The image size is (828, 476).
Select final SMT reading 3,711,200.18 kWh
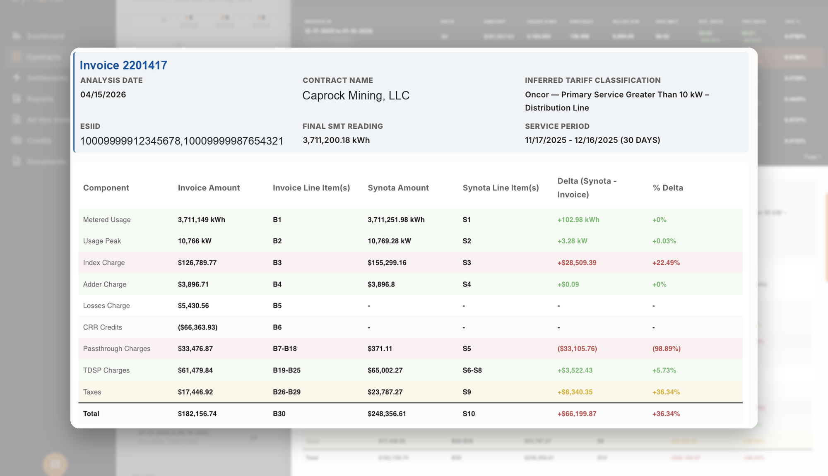click(x=336, y=140)
